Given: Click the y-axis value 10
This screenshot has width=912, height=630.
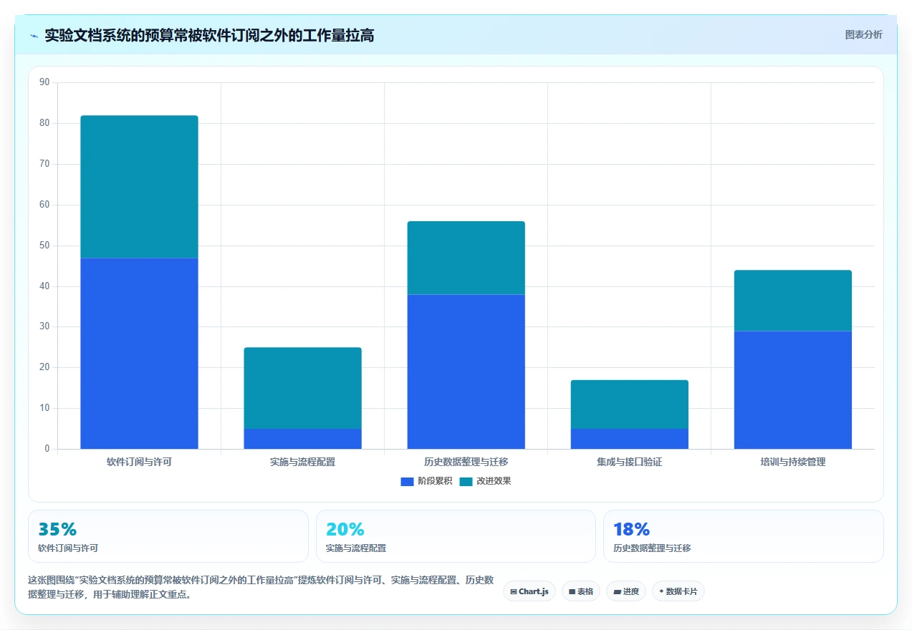Looking at the screenshot, I should click(44, 408).
